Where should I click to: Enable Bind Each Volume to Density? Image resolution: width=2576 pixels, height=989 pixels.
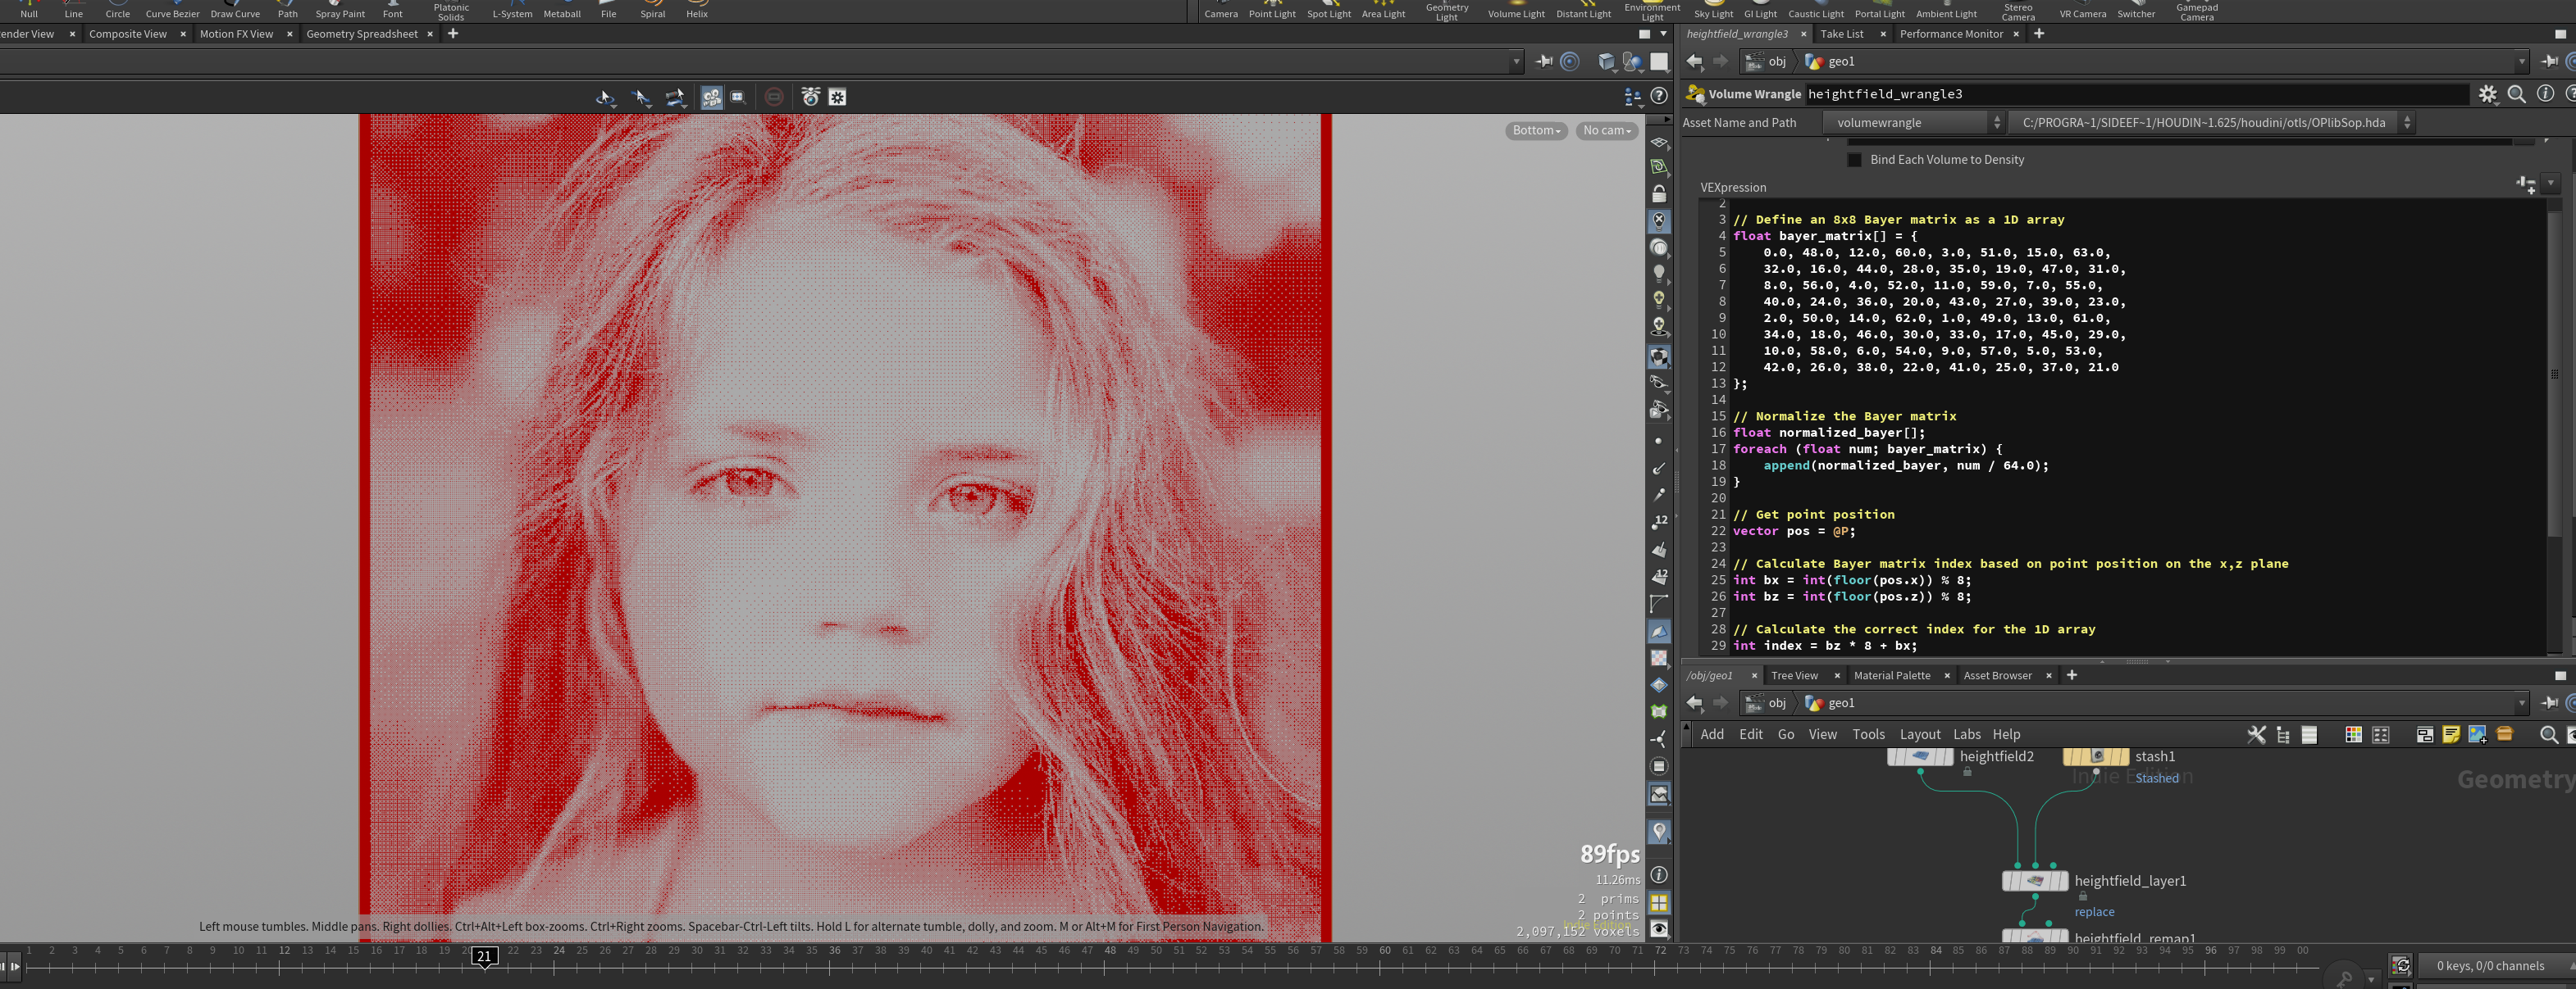pos(1855,160)
